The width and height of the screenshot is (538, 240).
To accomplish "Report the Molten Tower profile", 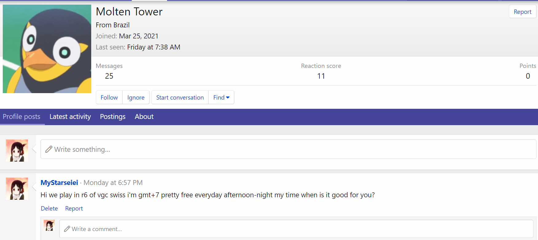I will (x=522, y=12).
